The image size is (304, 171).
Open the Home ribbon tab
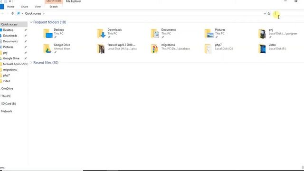tap(10, 7)
